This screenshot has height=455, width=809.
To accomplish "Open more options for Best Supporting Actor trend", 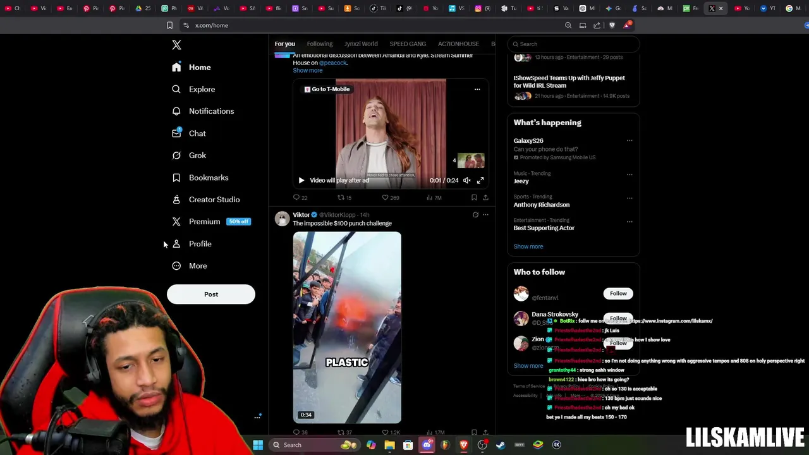I will tap(630, 222).
